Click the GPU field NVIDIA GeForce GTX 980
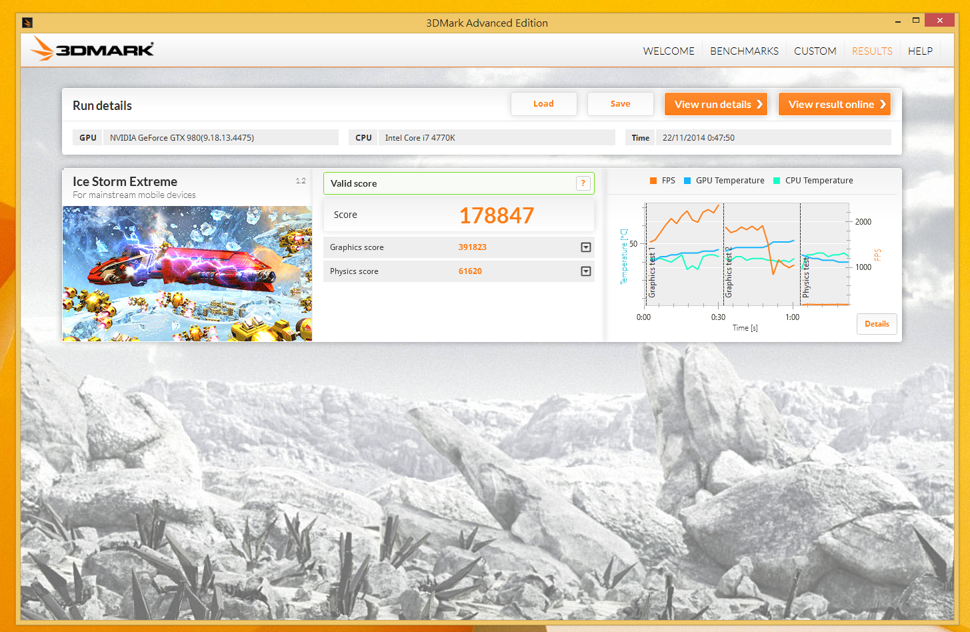The width and height of the screenshot is (970, 632). (x=221, y=137)
